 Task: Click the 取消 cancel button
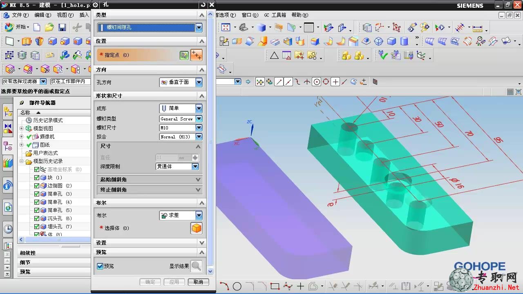tap(198, 282)
